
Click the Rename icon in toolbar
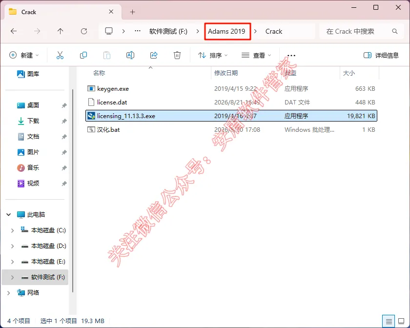pyautogui.click(x=130, y=55)
